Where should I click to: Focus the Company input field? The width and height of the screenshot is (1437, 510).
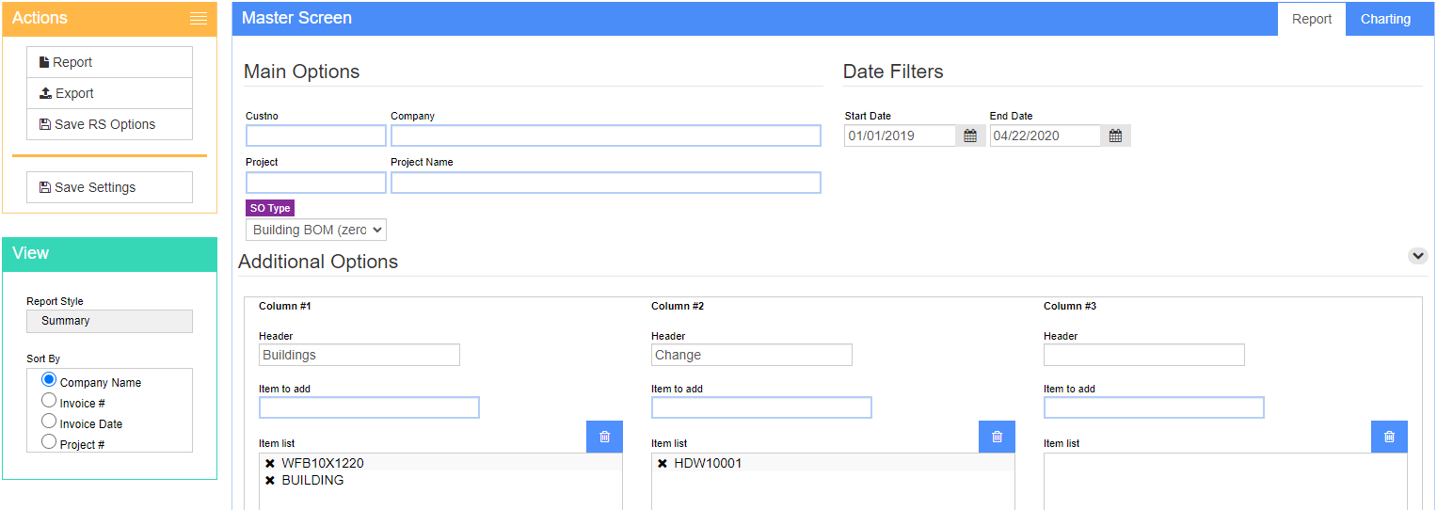pyautogui.click(x=606, y=135)
